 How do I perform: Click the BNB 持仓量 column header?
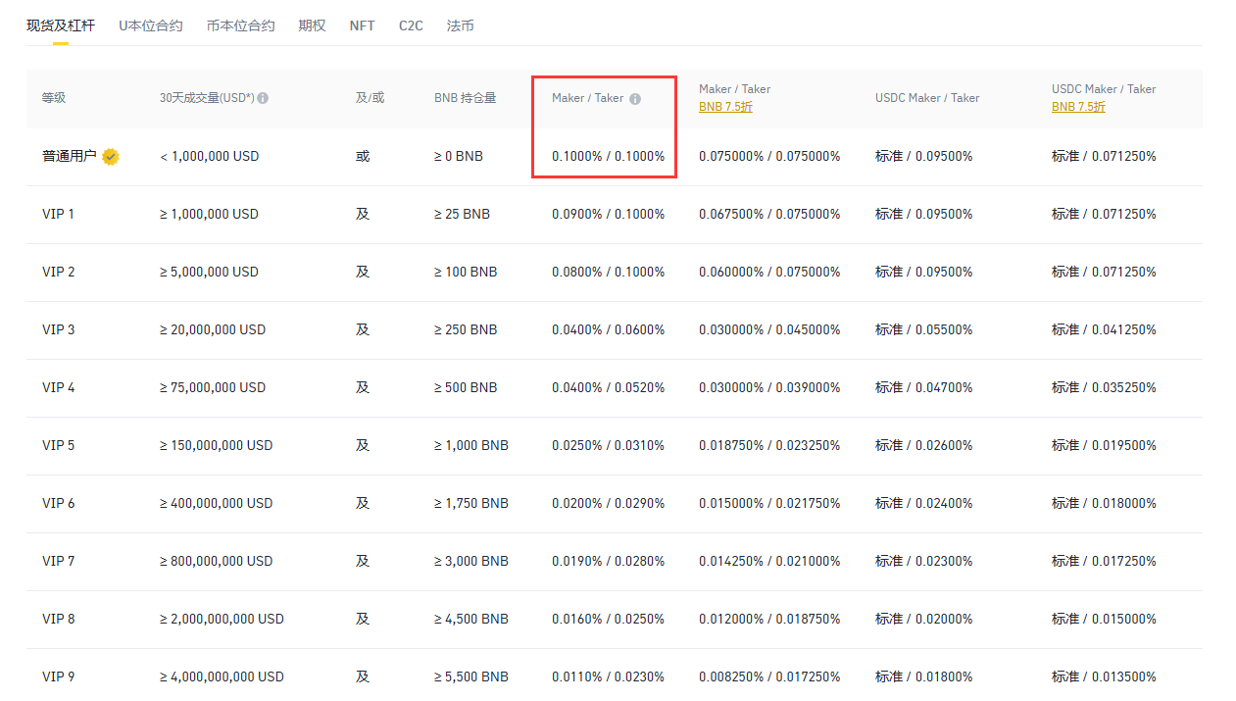click(x=466, y=98)
